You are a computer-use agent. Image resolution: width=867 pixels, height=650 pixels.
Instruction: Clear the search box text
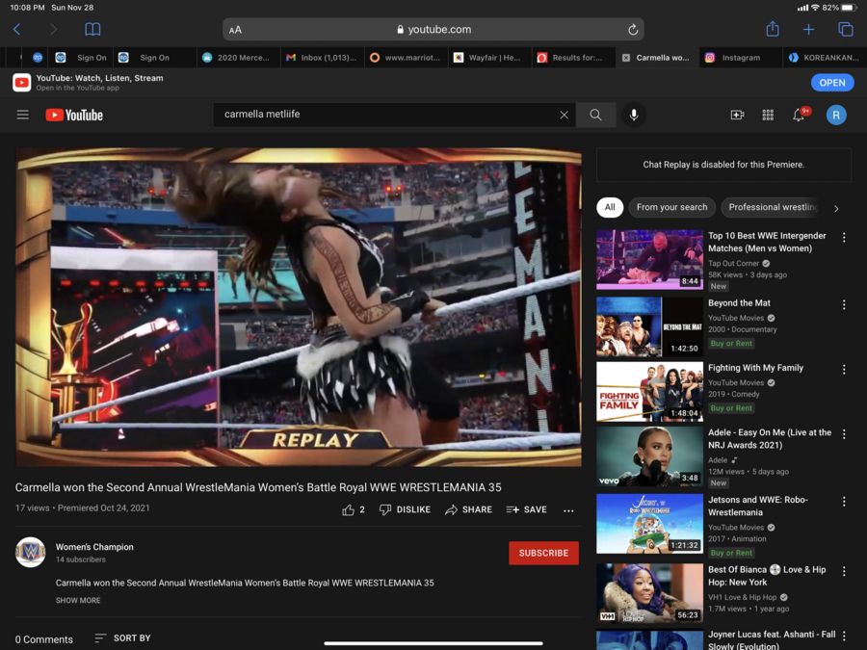[x=564, y=115]
